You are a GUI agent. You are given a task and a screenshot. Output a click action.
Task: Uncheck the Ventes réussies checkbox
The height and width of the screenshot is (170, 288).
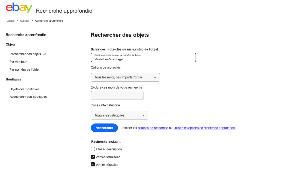[93, 164]
